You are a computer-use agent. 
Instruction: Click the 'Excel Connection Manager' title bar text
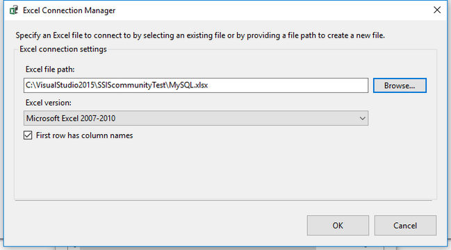coord(69,10)
